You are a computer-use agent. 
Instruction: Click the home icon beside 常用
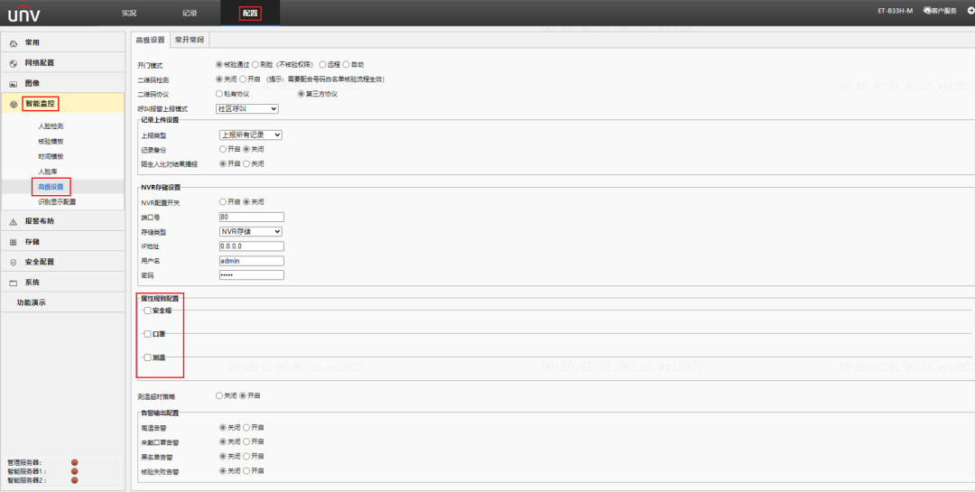pos(14,43)
